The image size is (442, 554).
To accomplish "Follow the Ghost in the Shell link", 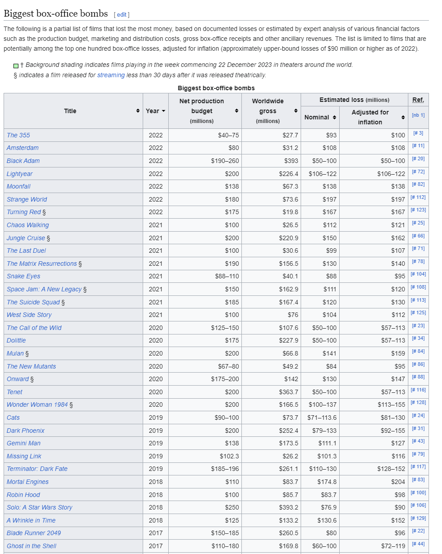I will coord(31,546).
